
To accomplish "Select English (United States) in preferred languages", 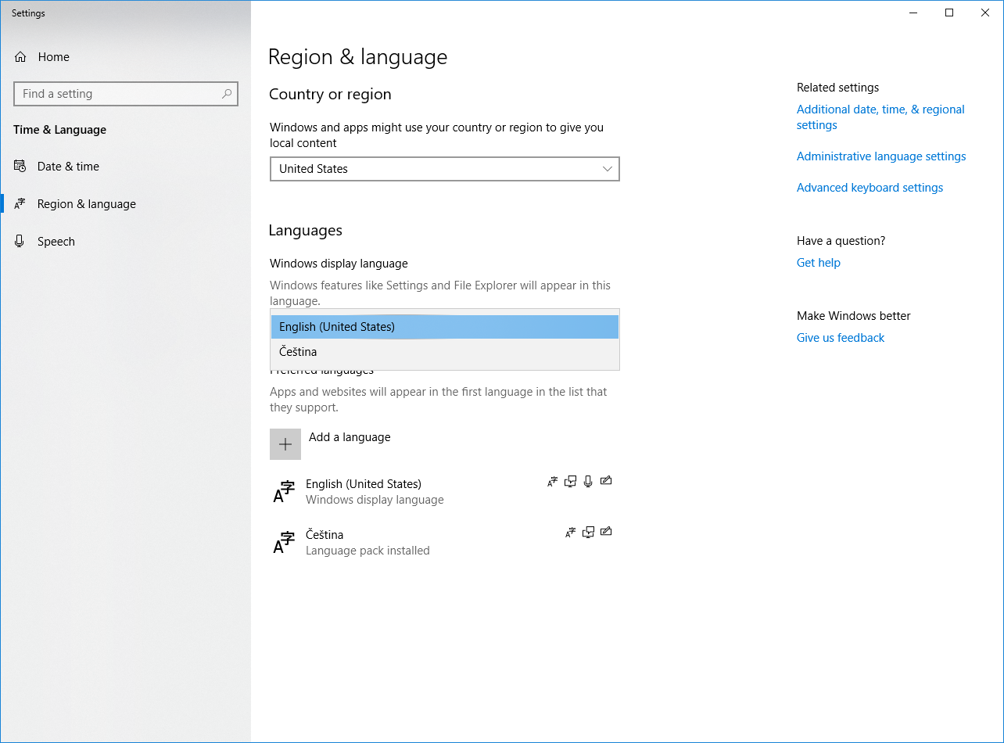I will [445, 491].
